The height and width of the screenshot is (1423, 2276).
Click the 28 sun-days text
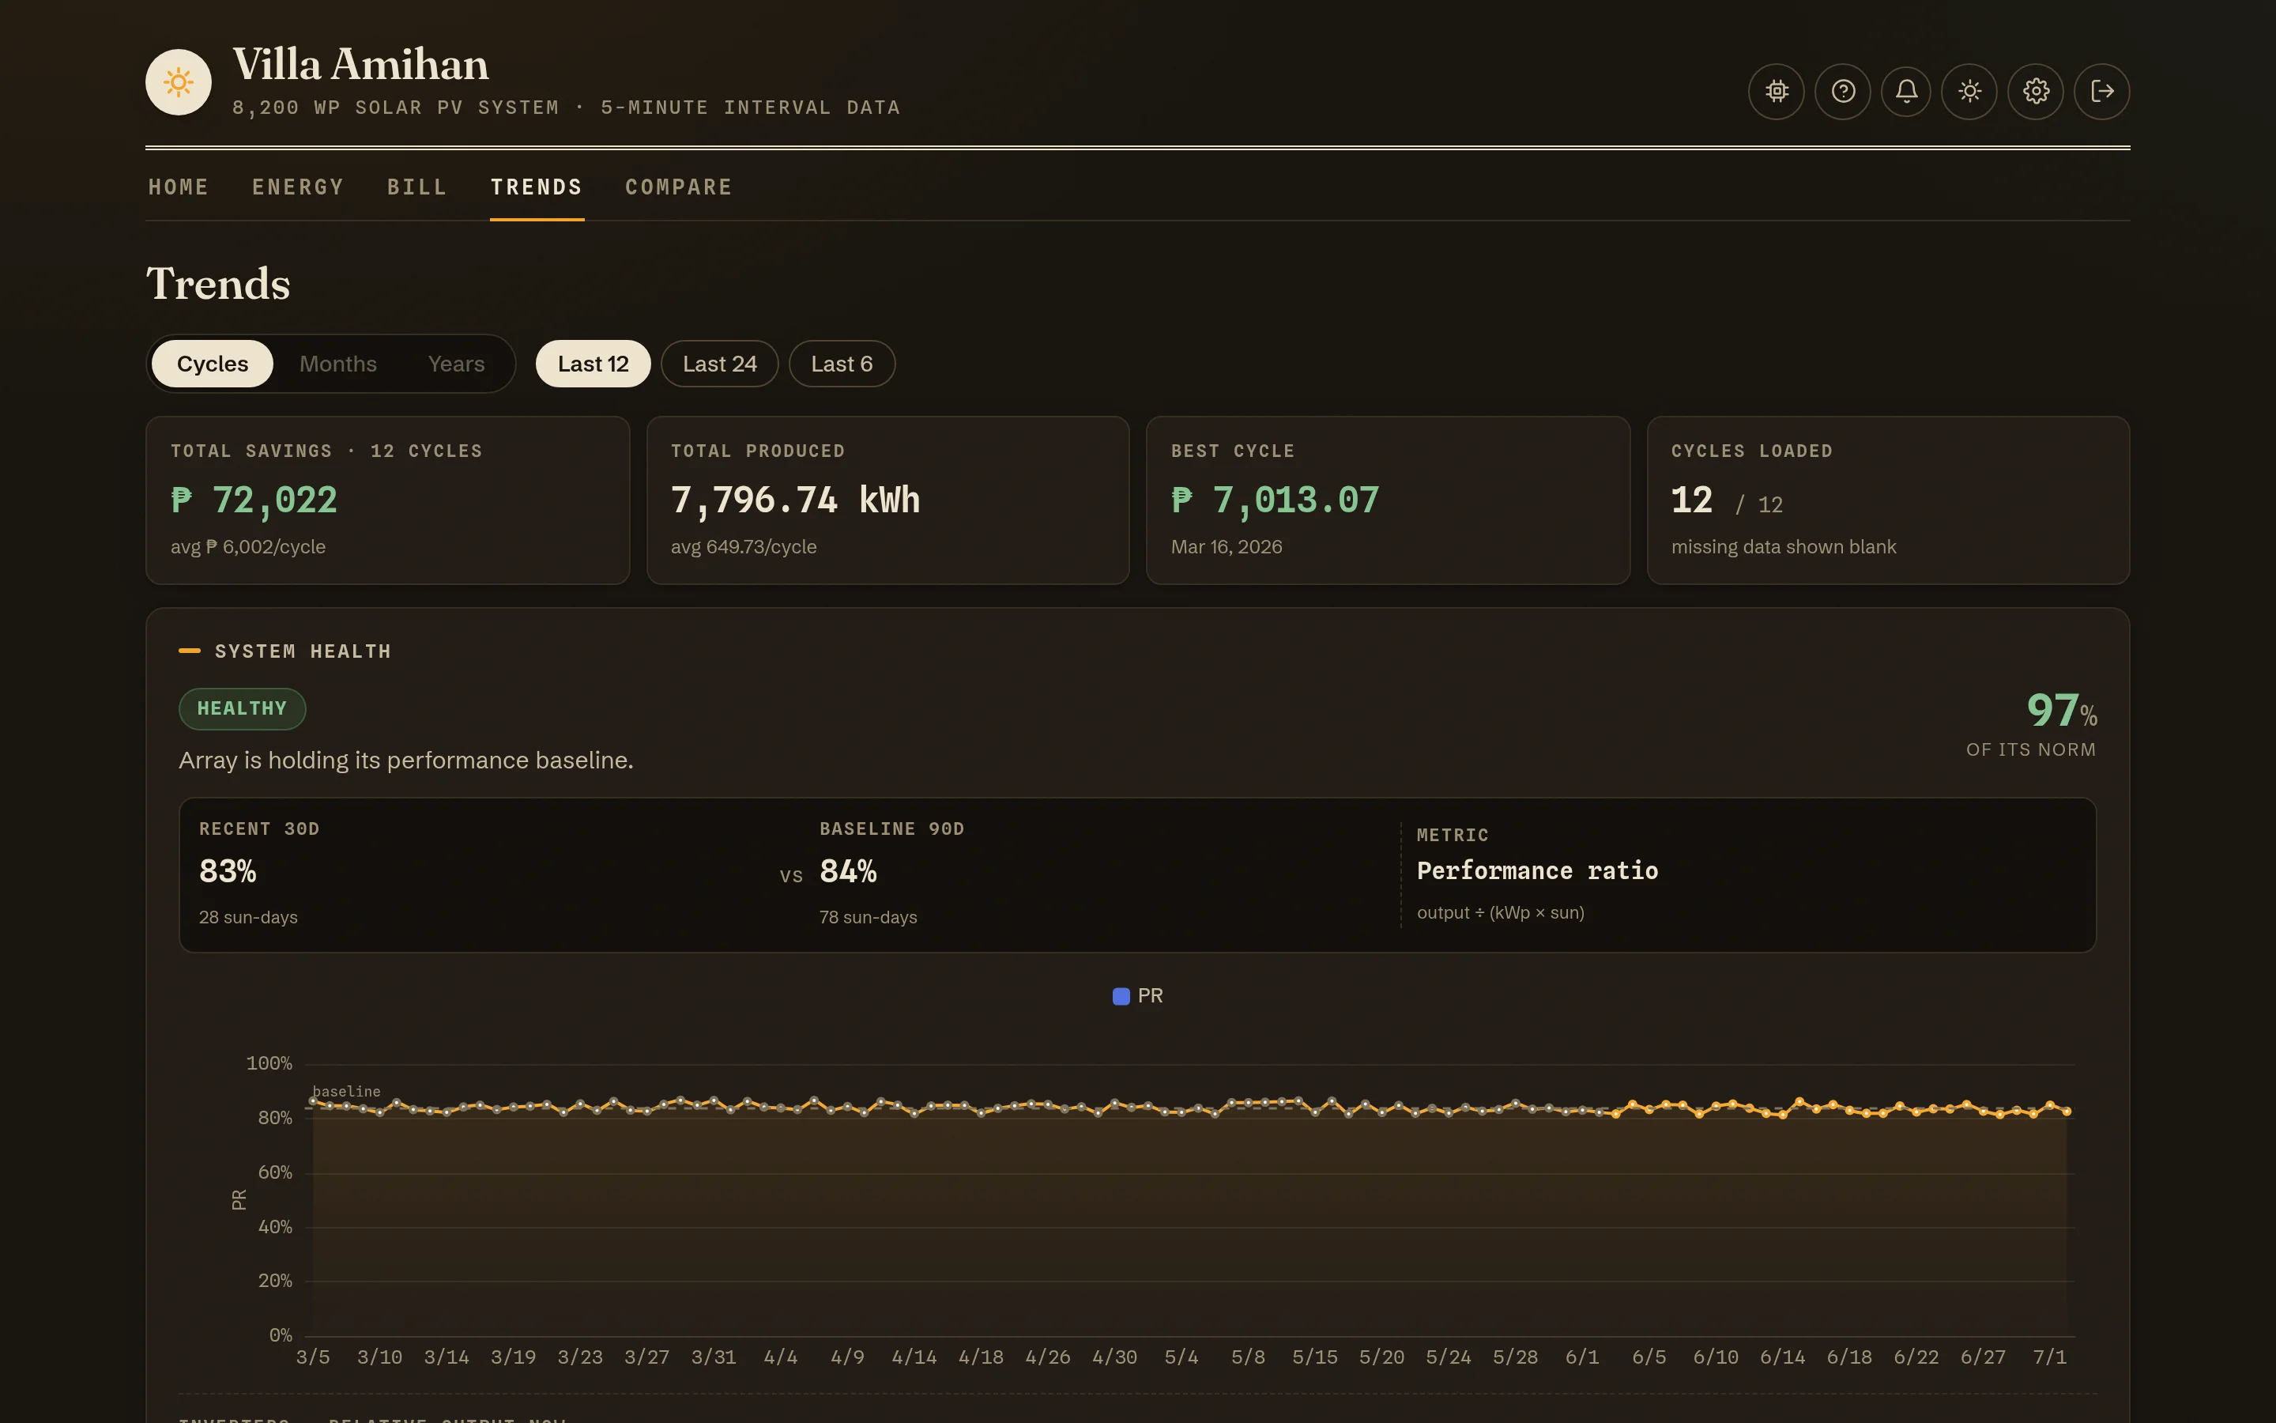tap(248, 918)
